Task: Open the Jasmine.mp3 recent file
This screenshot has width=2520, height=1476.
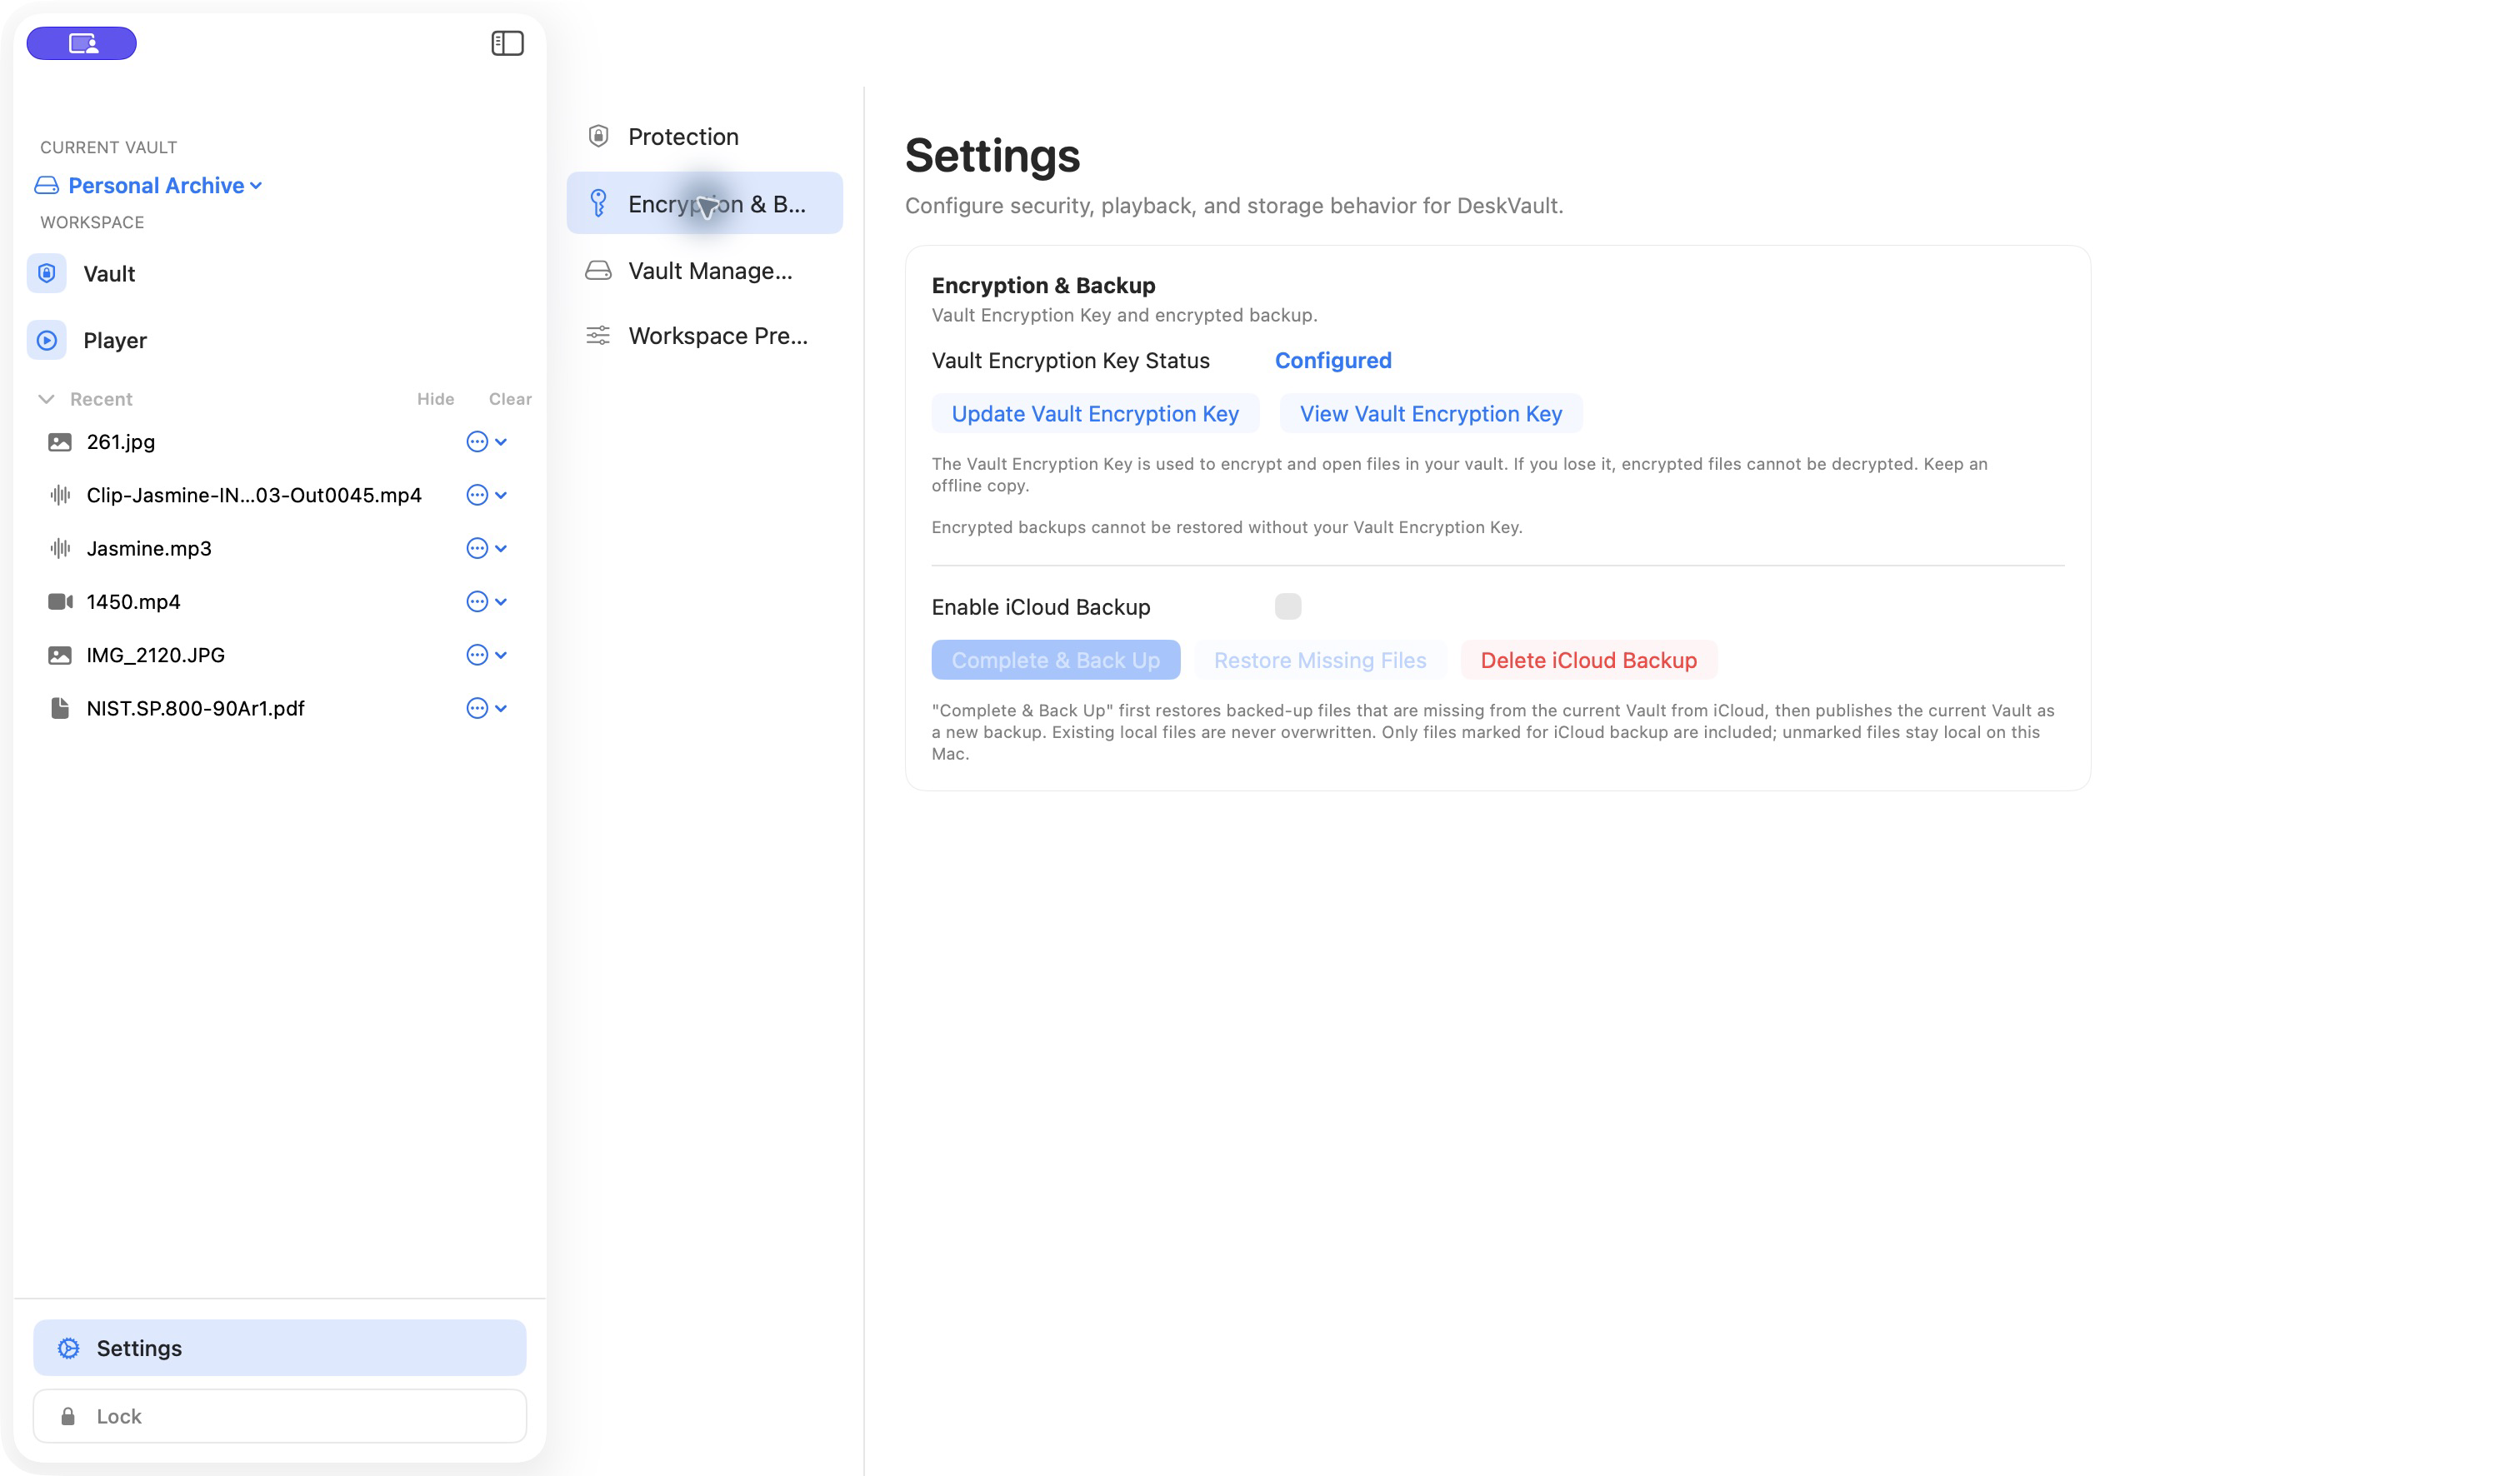Action: [x=149, y=547]
